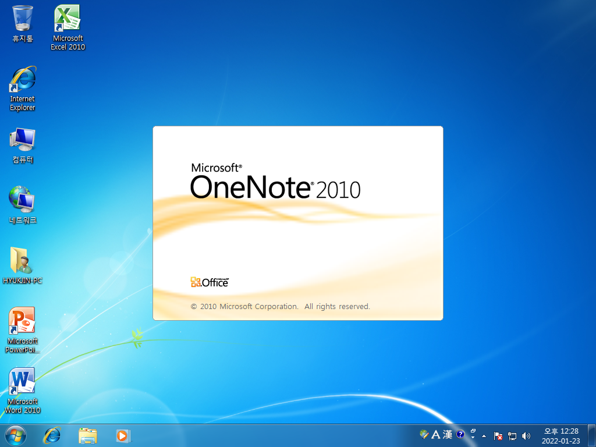Open Windows Explorer from the taskbar

[87, 435]
